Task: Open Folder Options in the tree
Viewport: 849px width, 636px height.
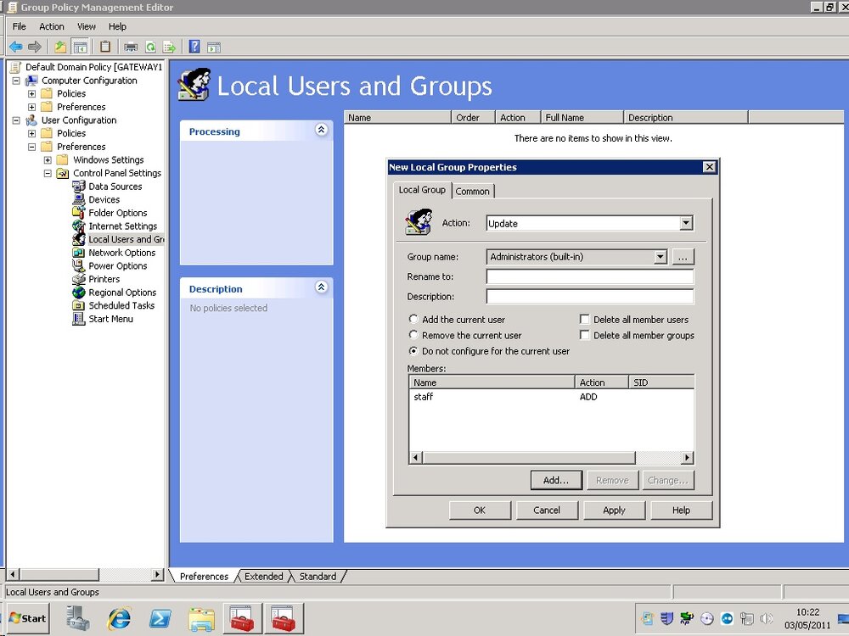Action: point(117,213)
